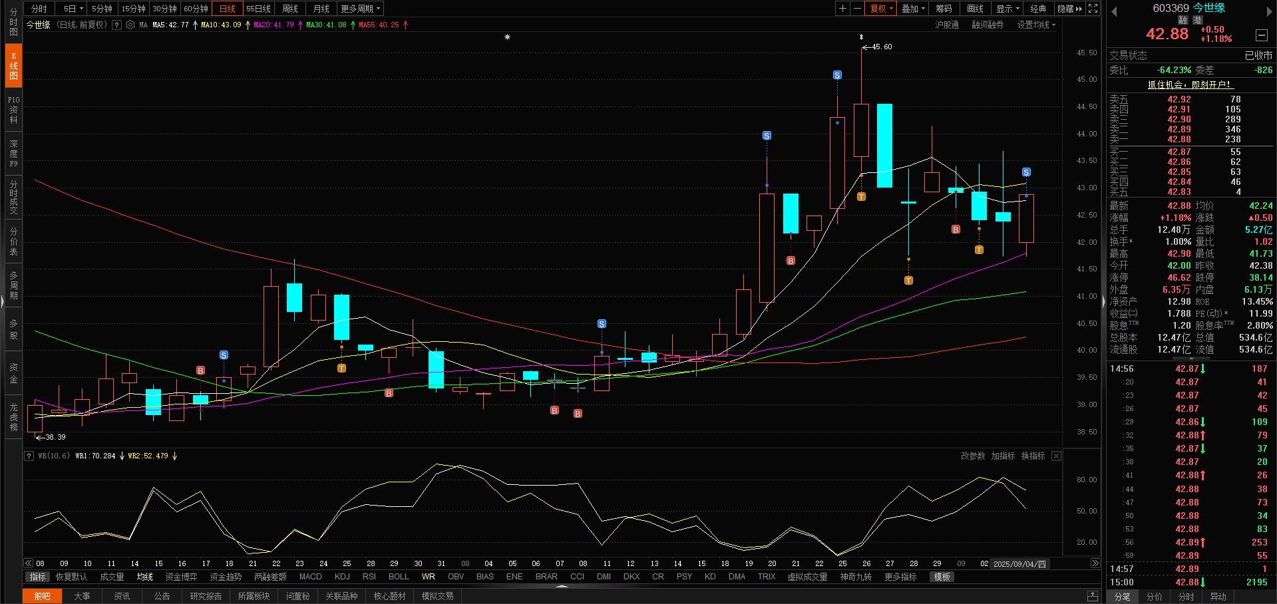Click top event star marker on chart

[x=507, y=37]
